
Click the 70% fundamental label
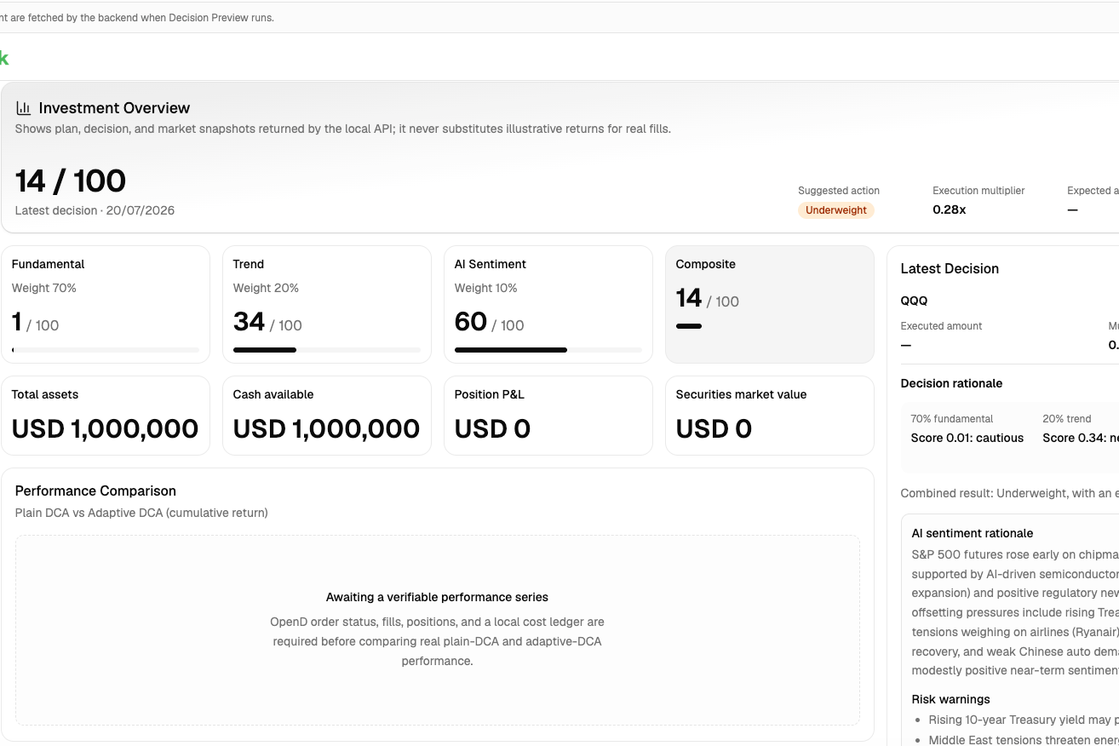952,419
